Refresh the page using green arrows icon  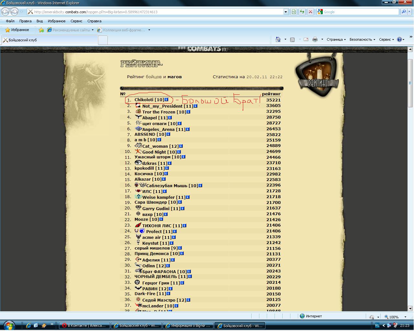[x=302, y=12]
